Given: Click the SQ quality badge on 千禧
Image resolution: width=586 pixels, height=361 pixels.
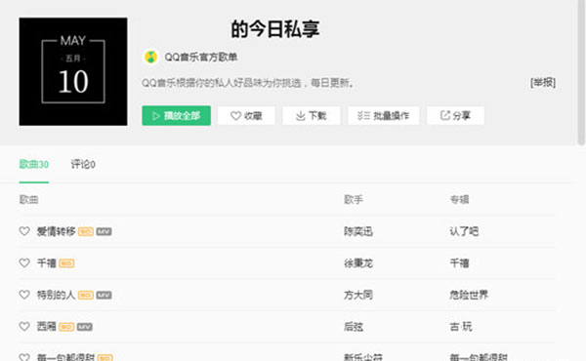Looking at the screenshot, I should (x=66, y=263).
